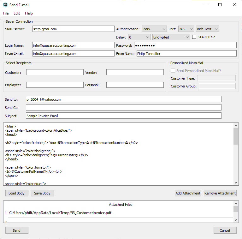Open the File menu
The height and width of the screenshot is (239, 242).
click(x=6, y=13)
